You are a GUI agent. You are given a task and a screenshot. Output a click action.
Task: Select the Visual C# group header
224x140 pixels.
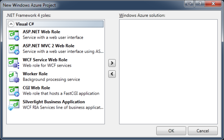[x=56, y=24]
